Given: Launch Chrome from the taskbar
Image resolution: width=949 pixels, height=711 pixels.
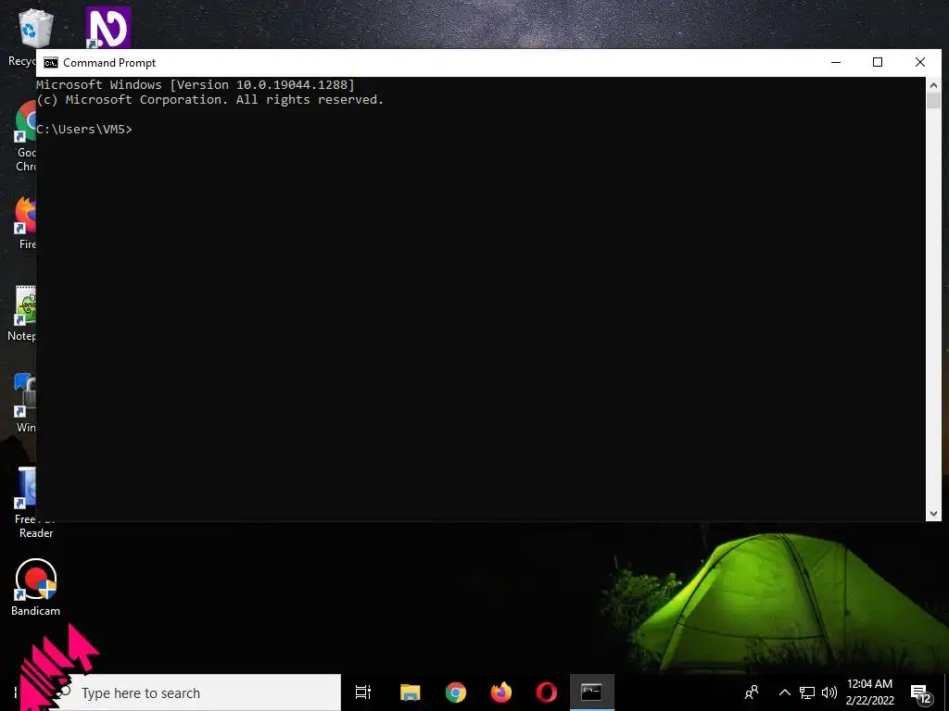Looking at the screenshot, I should 455,692.
